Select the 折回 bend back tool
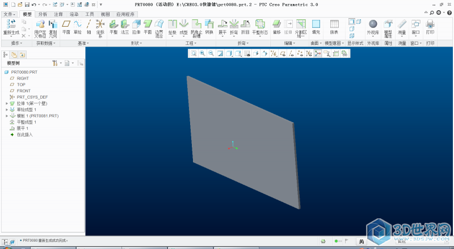 pyautogui.click(x=245, y=27)
